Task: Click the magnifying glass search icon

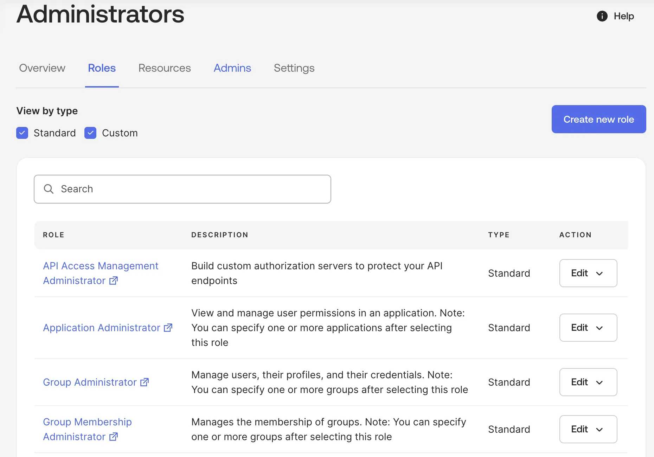Action: 49,189
